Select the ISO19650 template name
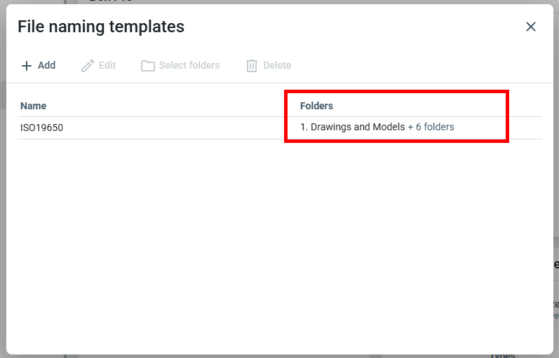The image size is (559, 358). pos(42,128)
